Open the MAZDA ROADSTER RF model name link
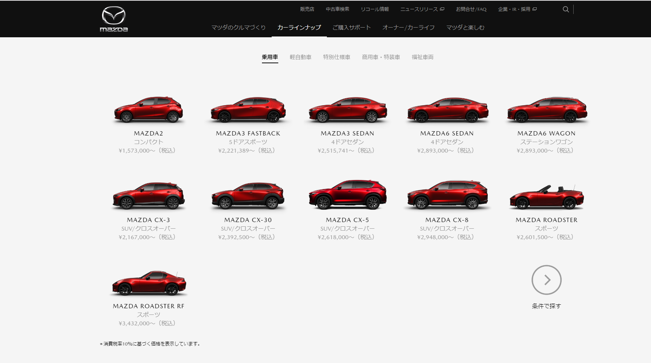Image resolution: width=651 pixels, height=363 pixels. (x=148, y=306)
